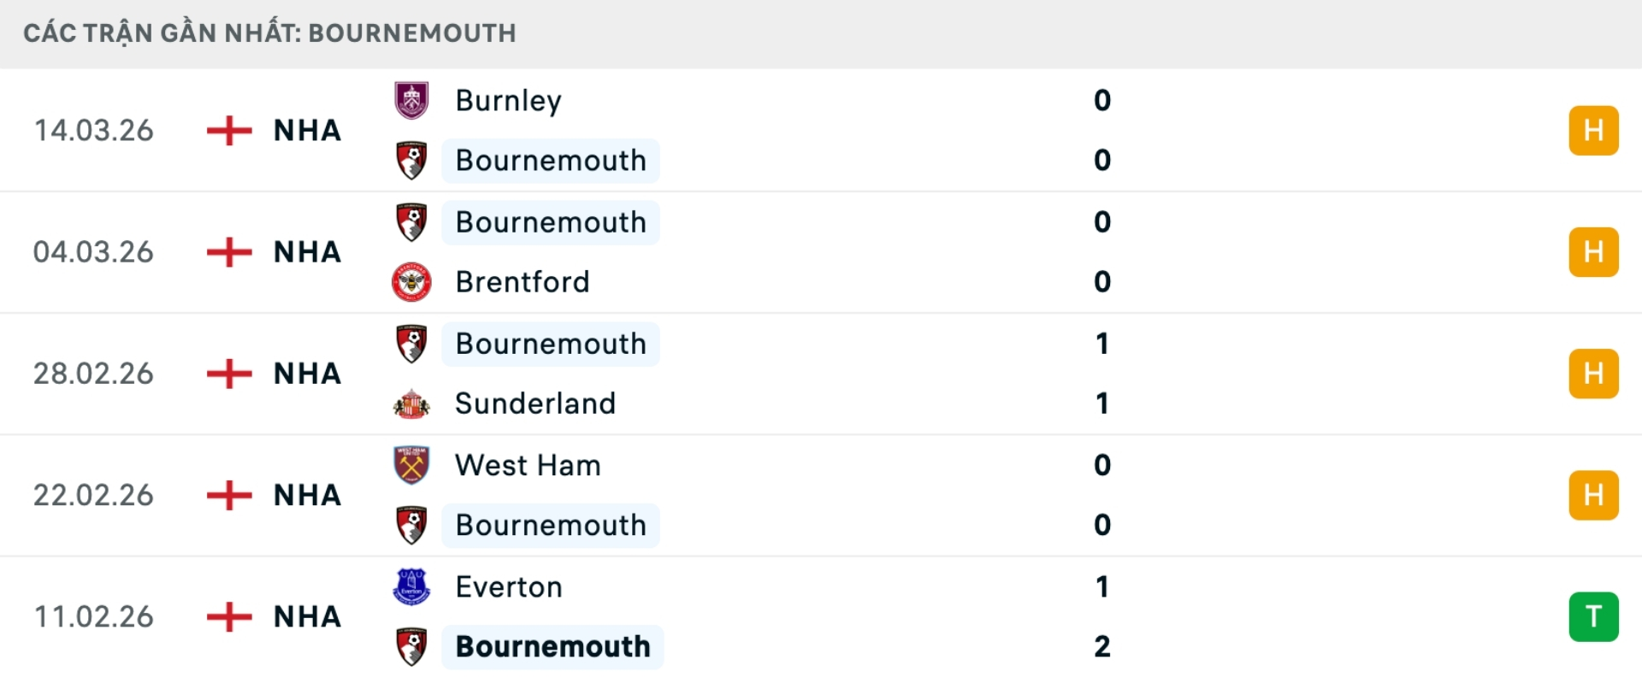The height and width of the screenshot is (677, 1642).
Task: Click the Sunderland club crest
Action: 411,403
